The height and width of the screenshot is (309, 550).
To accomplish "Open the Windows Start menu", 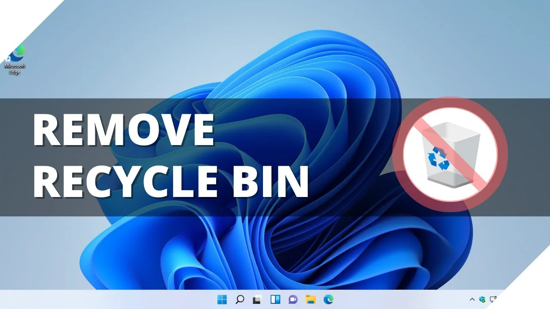I will point(222,300).
